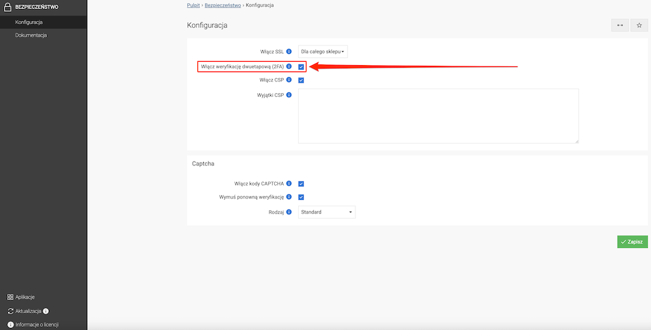Image resolution: width=651 pixels, height=330 pixels.
Task: Click the Wyjątki CSP text area resize handle
Action: 576,141
